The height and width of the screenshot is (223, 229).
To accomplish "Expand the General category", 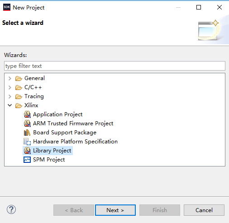I will click(10, 78).
